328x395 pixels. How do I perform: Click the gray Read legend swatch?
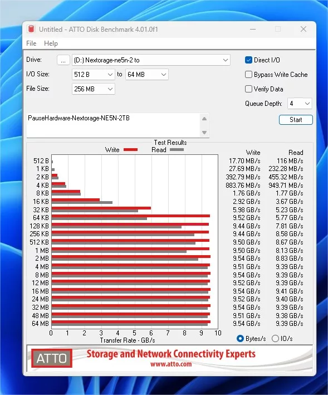point(177,150)
